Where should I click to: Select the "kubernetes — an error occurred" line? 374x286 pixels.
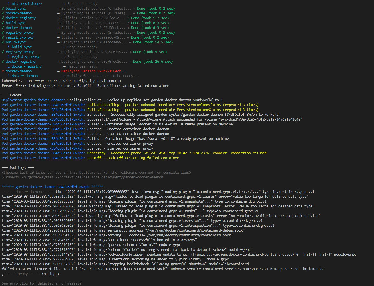click(x=61, y=81)
